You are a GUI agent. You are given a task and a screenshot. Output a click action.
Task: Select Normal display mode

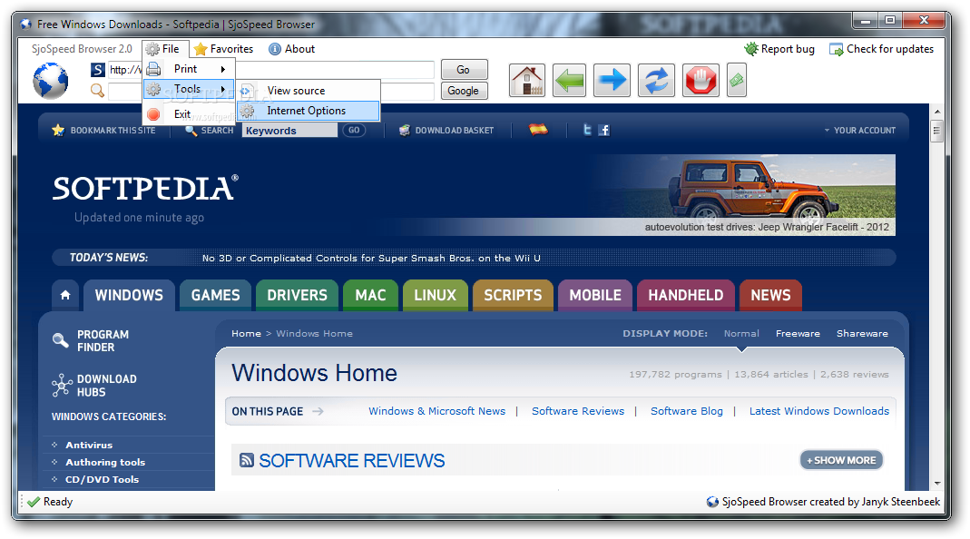(x=741, y=334)
